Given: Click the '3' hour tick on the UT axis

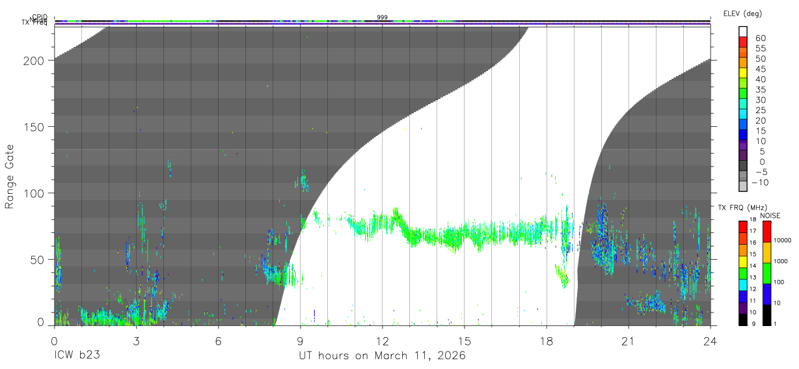Looking at the screenshot, I should (136, 341).
